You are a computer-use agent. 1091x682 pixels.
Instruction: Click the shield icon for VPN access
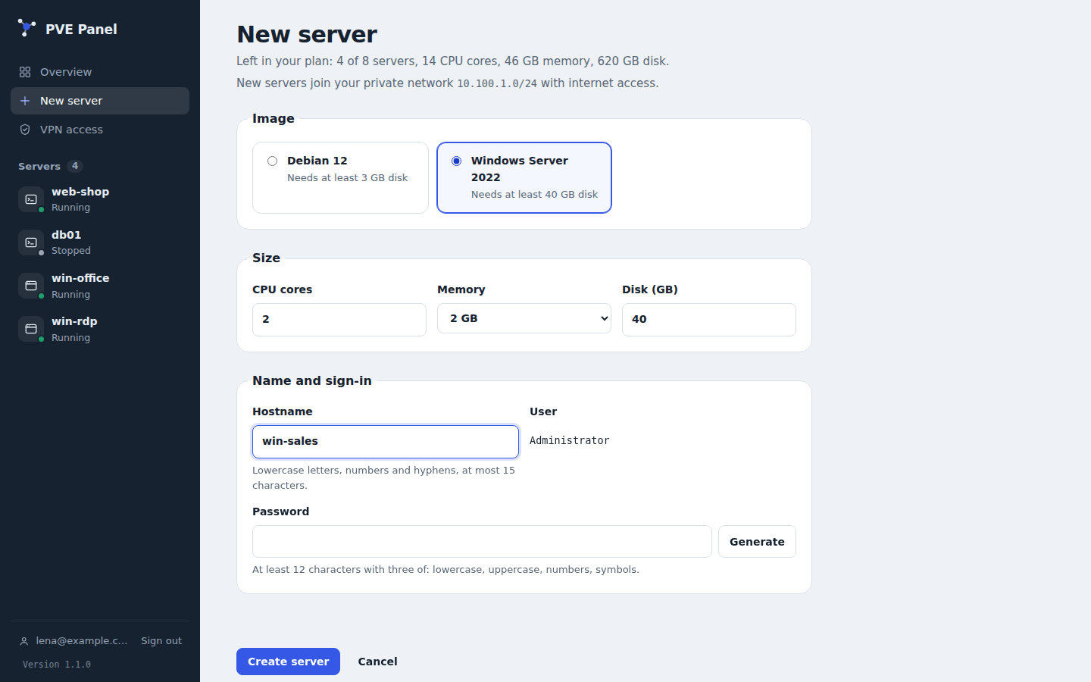click(x=25, y=130)
